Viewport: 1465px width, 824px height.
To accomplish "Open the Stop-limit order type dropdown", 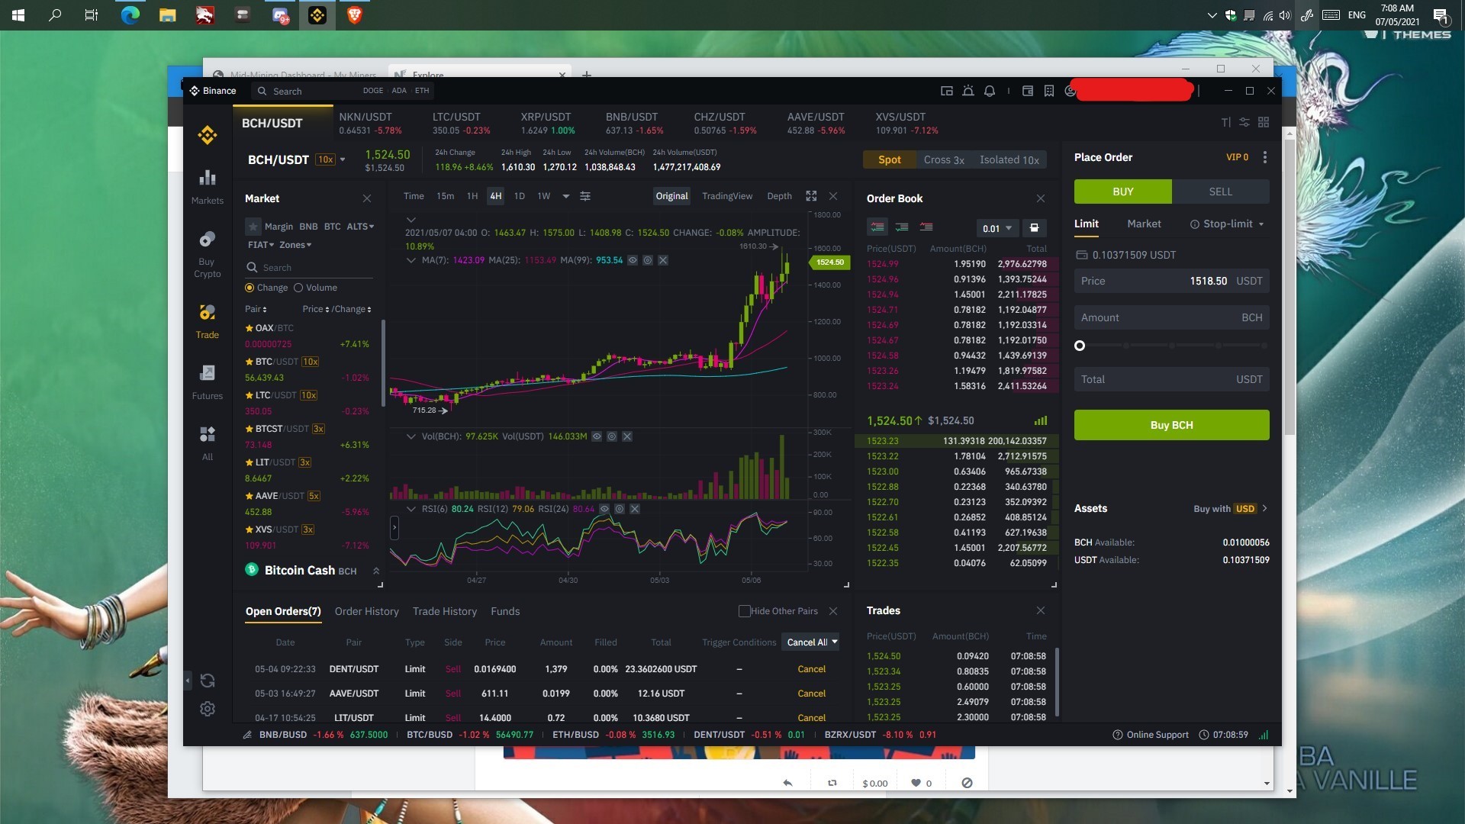I will coord(1227,224).
